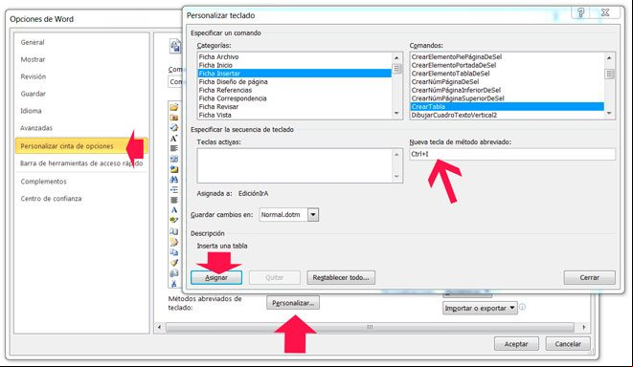Open the Complementos options page
633x367 pixels.
[x=44, y=182]
